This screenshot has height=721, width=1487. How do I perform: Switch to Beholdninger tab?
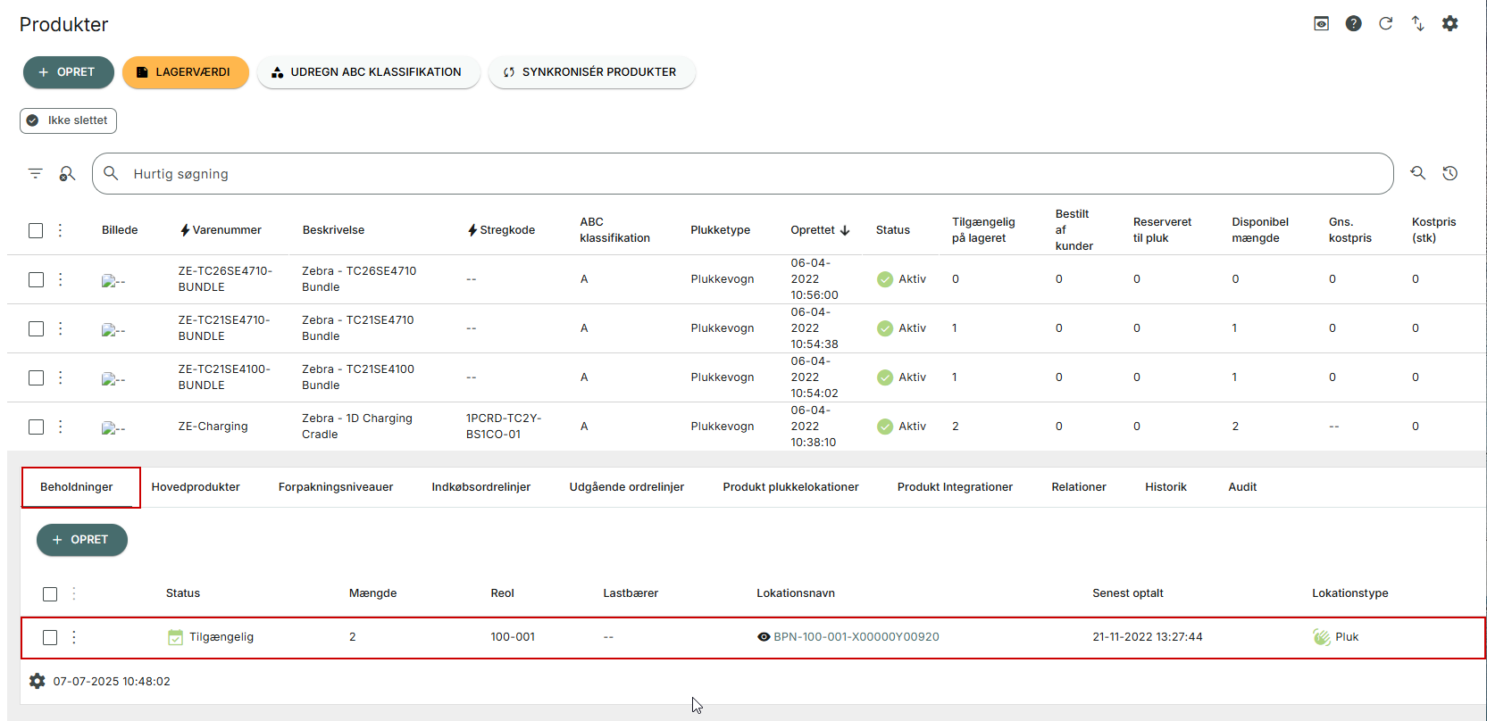[x=77, y=487]
